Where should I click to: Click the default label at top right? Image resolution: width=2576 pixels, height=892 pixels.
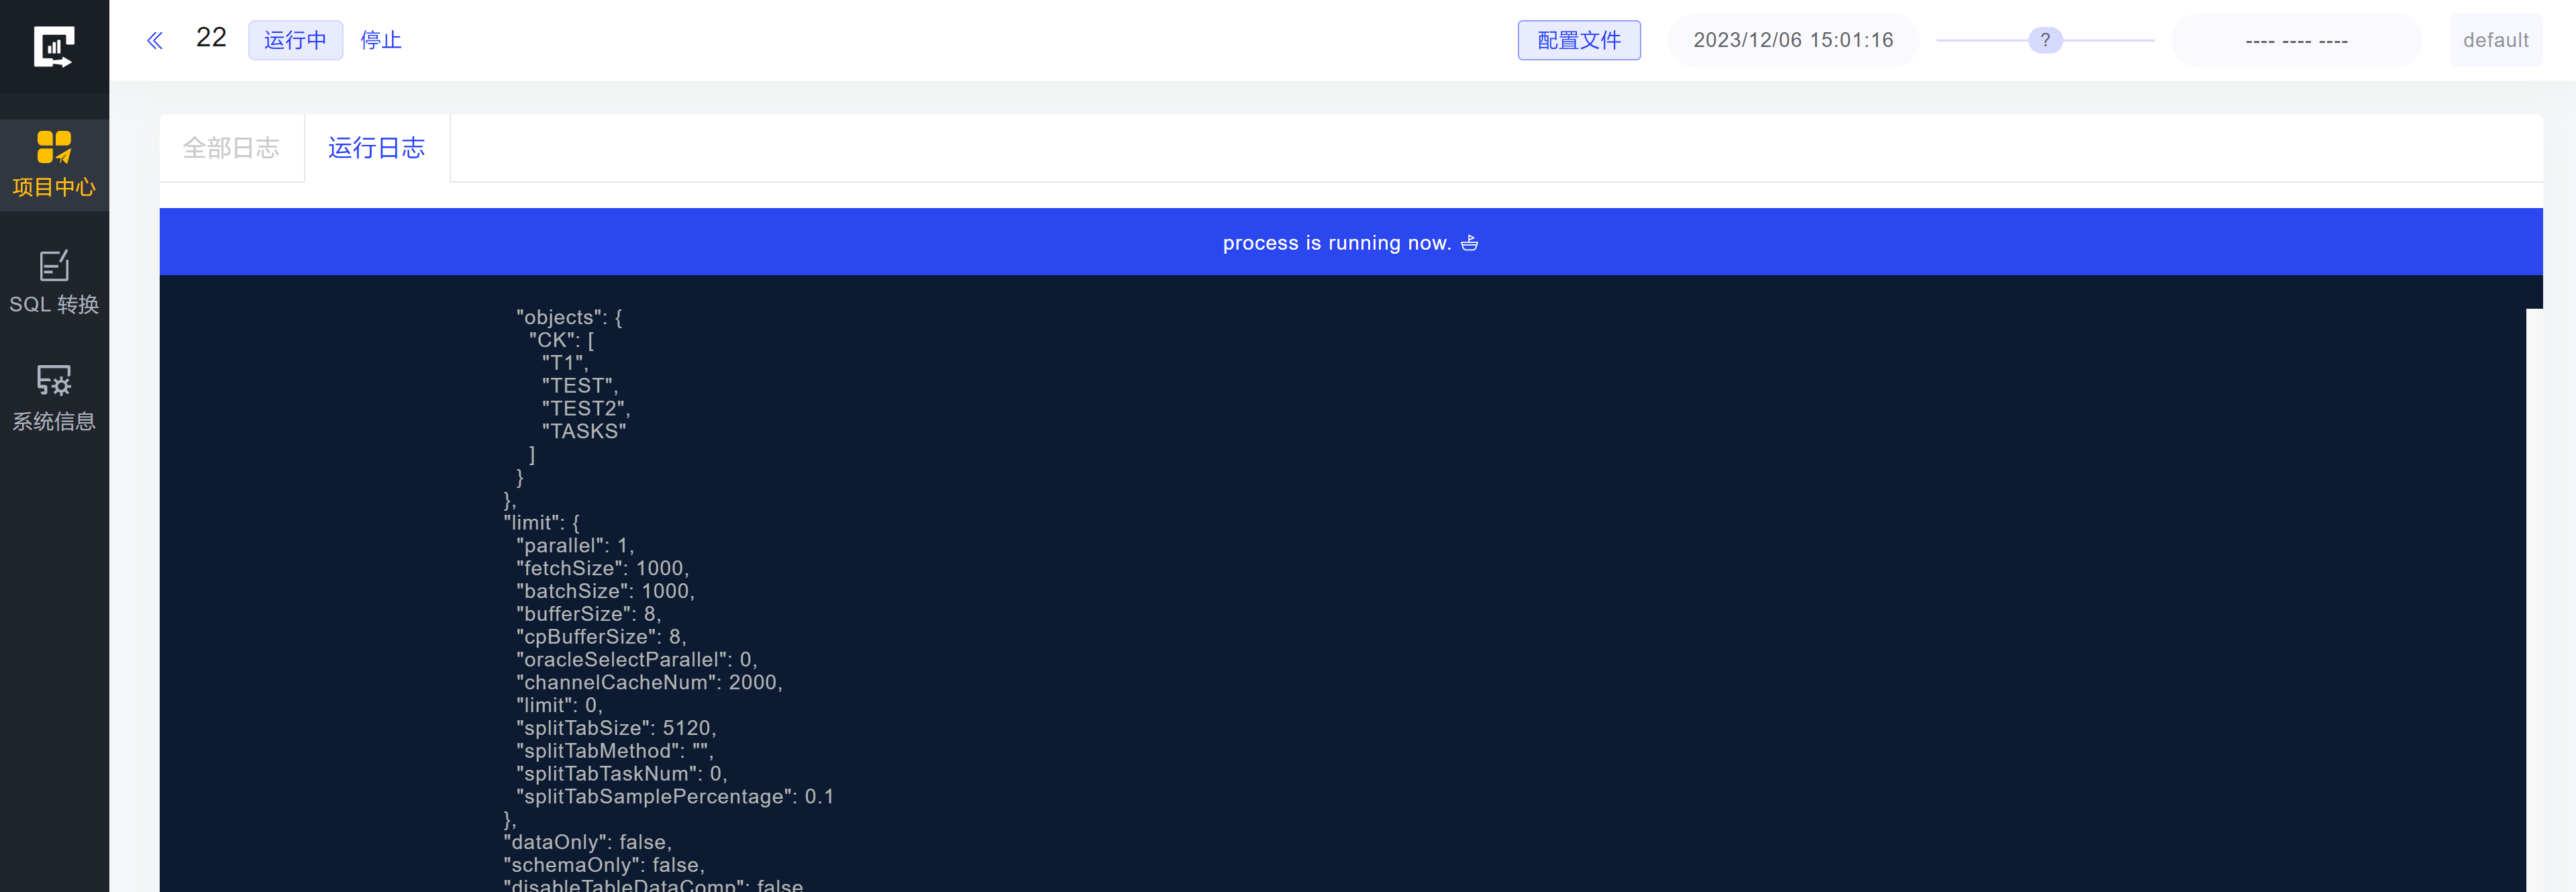pos(2495,40)
